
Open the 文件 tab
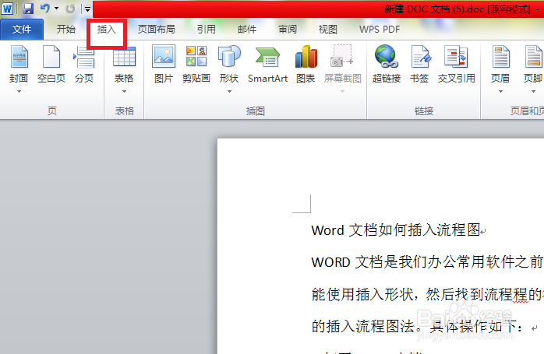(x=22, y=30)
